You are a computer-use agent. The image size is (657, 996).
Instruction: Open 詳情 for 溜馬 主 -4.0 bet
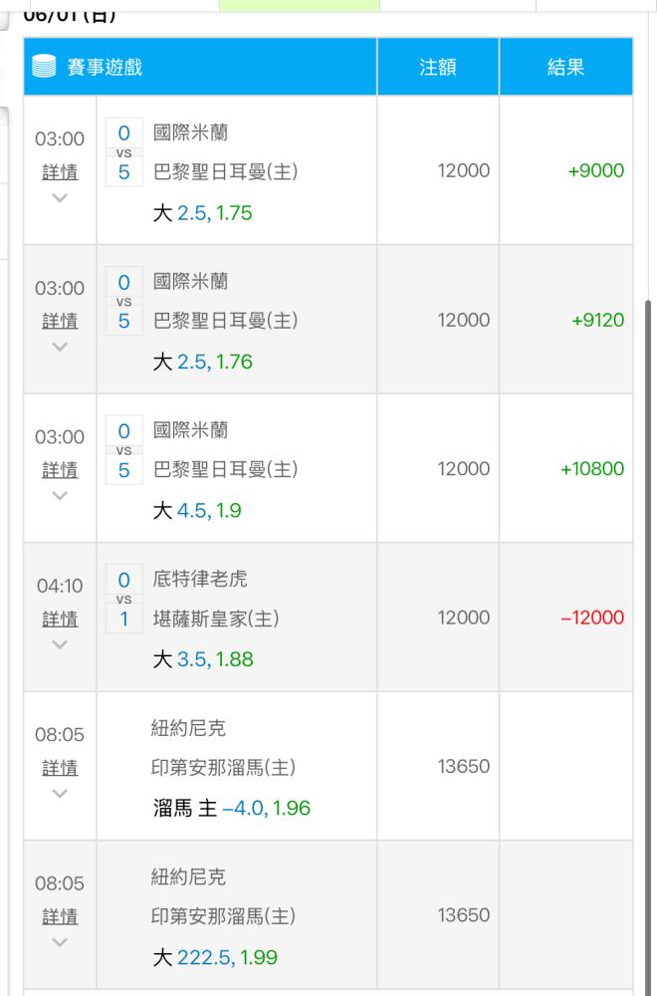(60, 767)
